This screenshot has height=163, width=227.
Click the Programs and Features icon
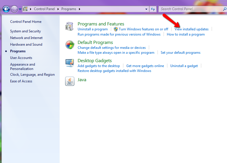tap(70, 27)
